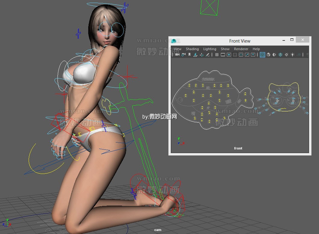This screenshot has height=234, width=319.
Task: Select the camera selection icon
Action: [177, 55]
